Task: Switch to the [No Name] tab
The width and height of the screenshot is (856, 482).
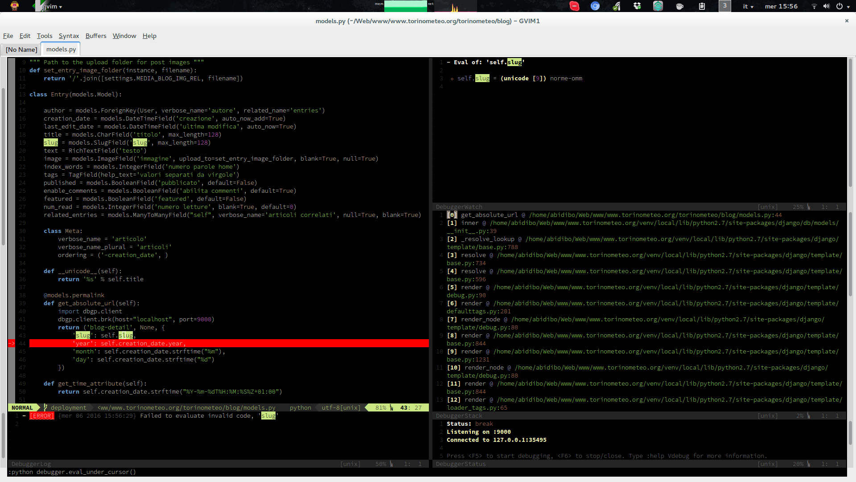Action: click(x=21, y=49)
